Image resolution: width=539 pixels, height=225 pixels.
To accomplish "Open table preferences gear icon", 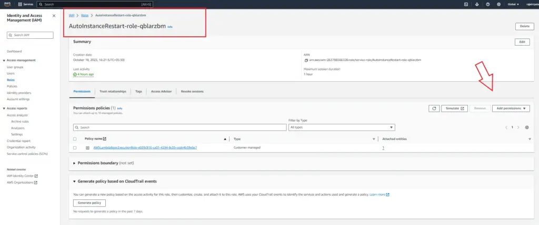I will click(527, 127).
